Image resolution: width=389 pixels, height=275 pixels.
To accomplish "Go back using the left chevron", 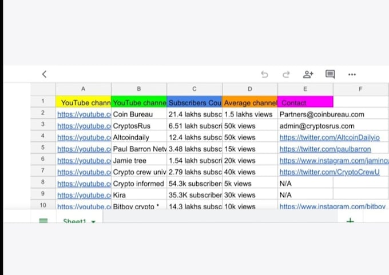I will coord(44,74).
